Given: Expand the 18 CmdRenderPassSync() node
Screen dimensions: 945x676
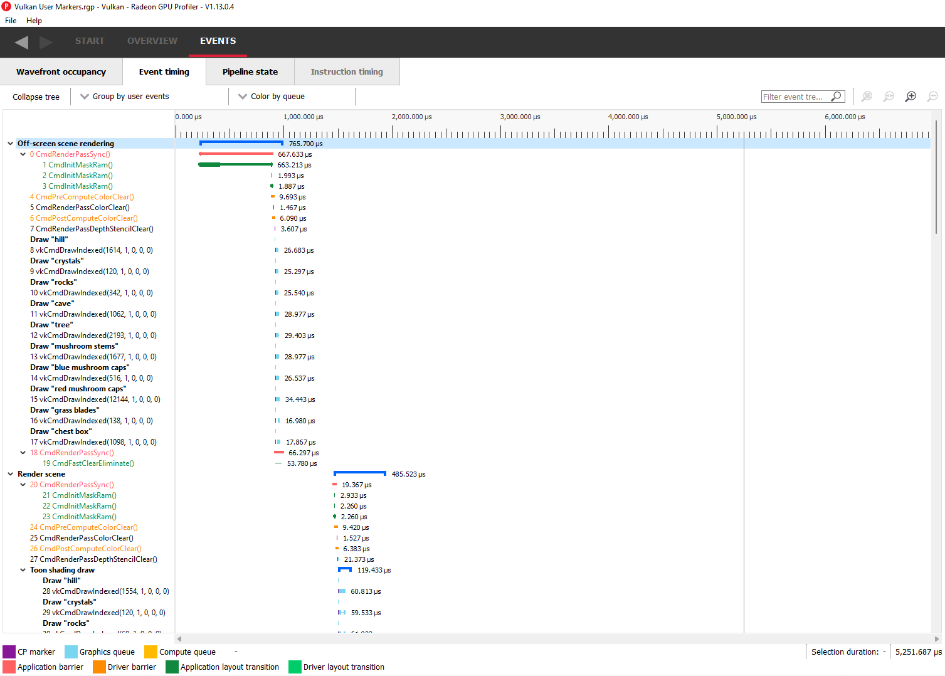Looking at the screenshot, I should (23, 453).
